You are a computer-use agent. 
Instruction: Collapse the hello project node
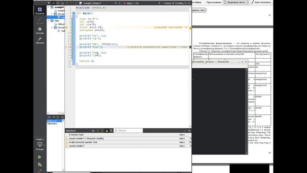coord(48,21)
